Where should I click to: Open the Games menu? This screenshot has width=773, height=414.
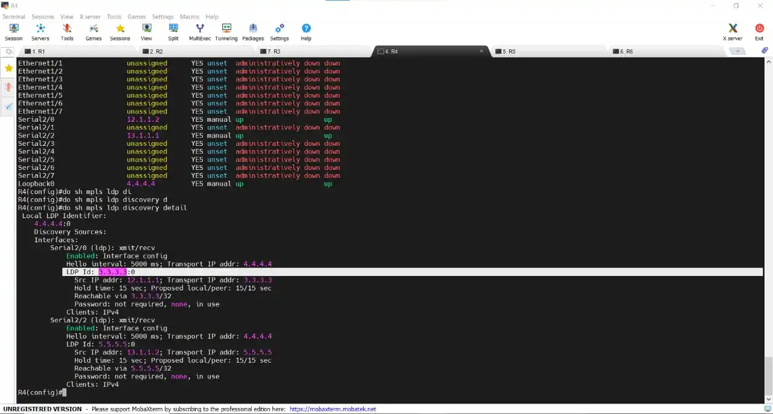[136, 17]
